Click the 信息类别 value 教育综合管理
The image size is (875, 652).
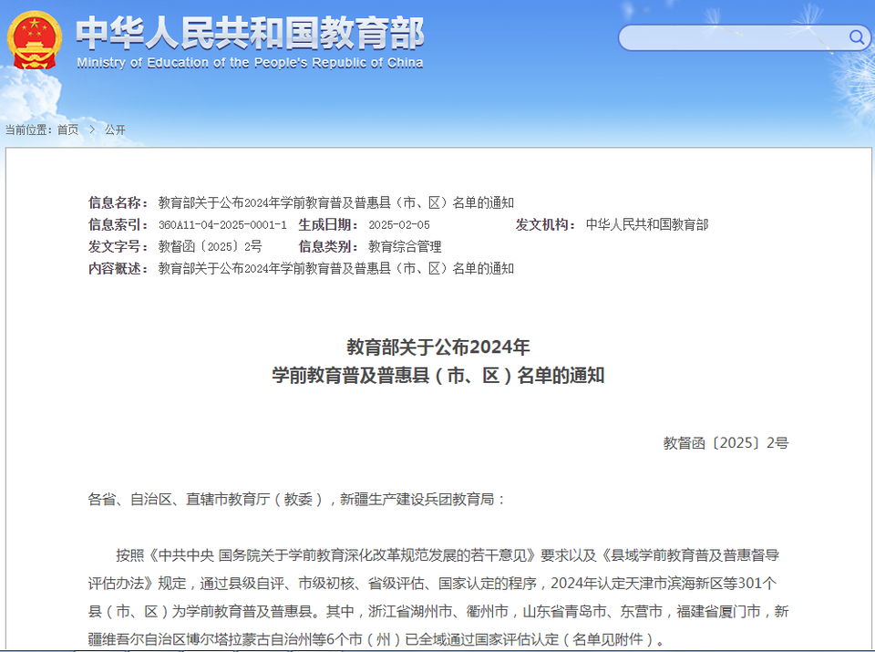(x=405, y=247)
